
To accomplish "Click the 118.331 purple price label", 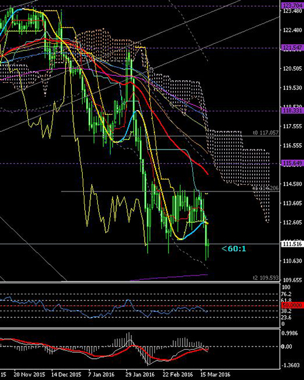I will 292,111.
